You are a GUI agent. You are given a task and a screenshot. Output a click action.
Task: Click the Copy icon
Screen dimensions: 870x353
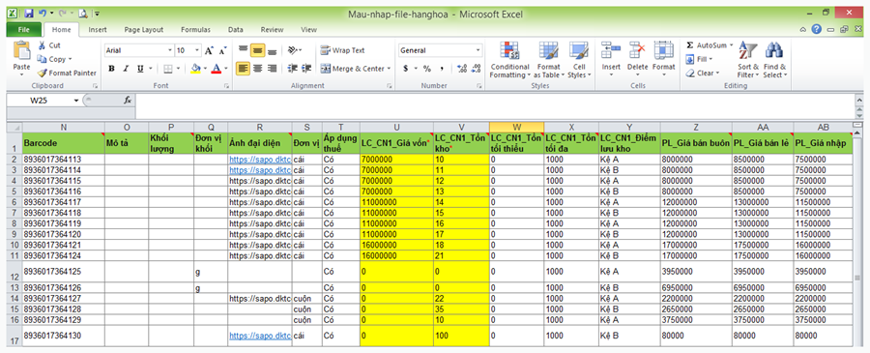tap(42, 59)
